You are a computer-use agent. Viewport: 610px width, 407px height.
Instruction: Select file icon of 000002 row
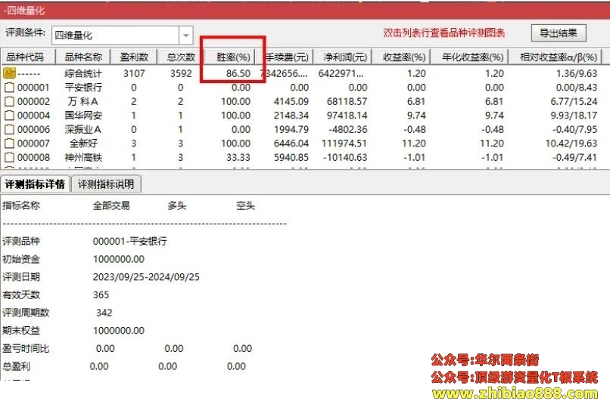9,101
